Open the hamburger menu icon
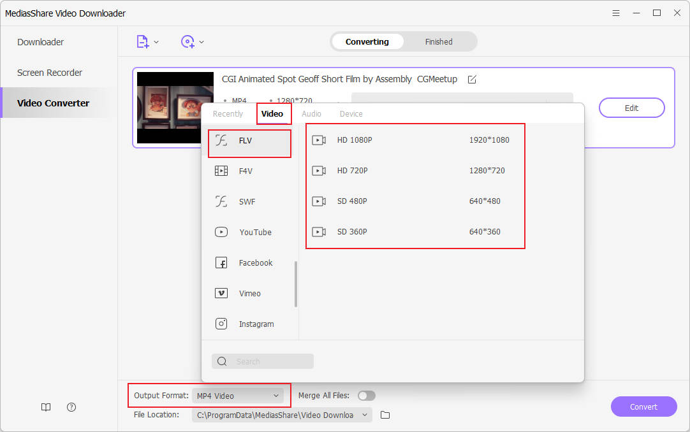This screenshot has height=432, width=690. pyautogui.click(x=616, y=13)
